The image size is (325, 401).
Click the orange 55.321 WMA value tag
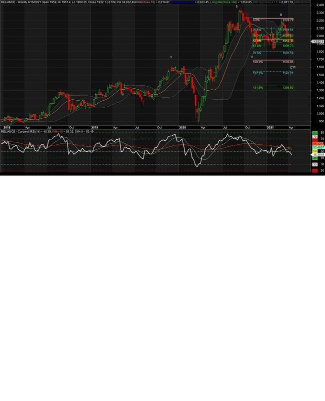point(318,144)
